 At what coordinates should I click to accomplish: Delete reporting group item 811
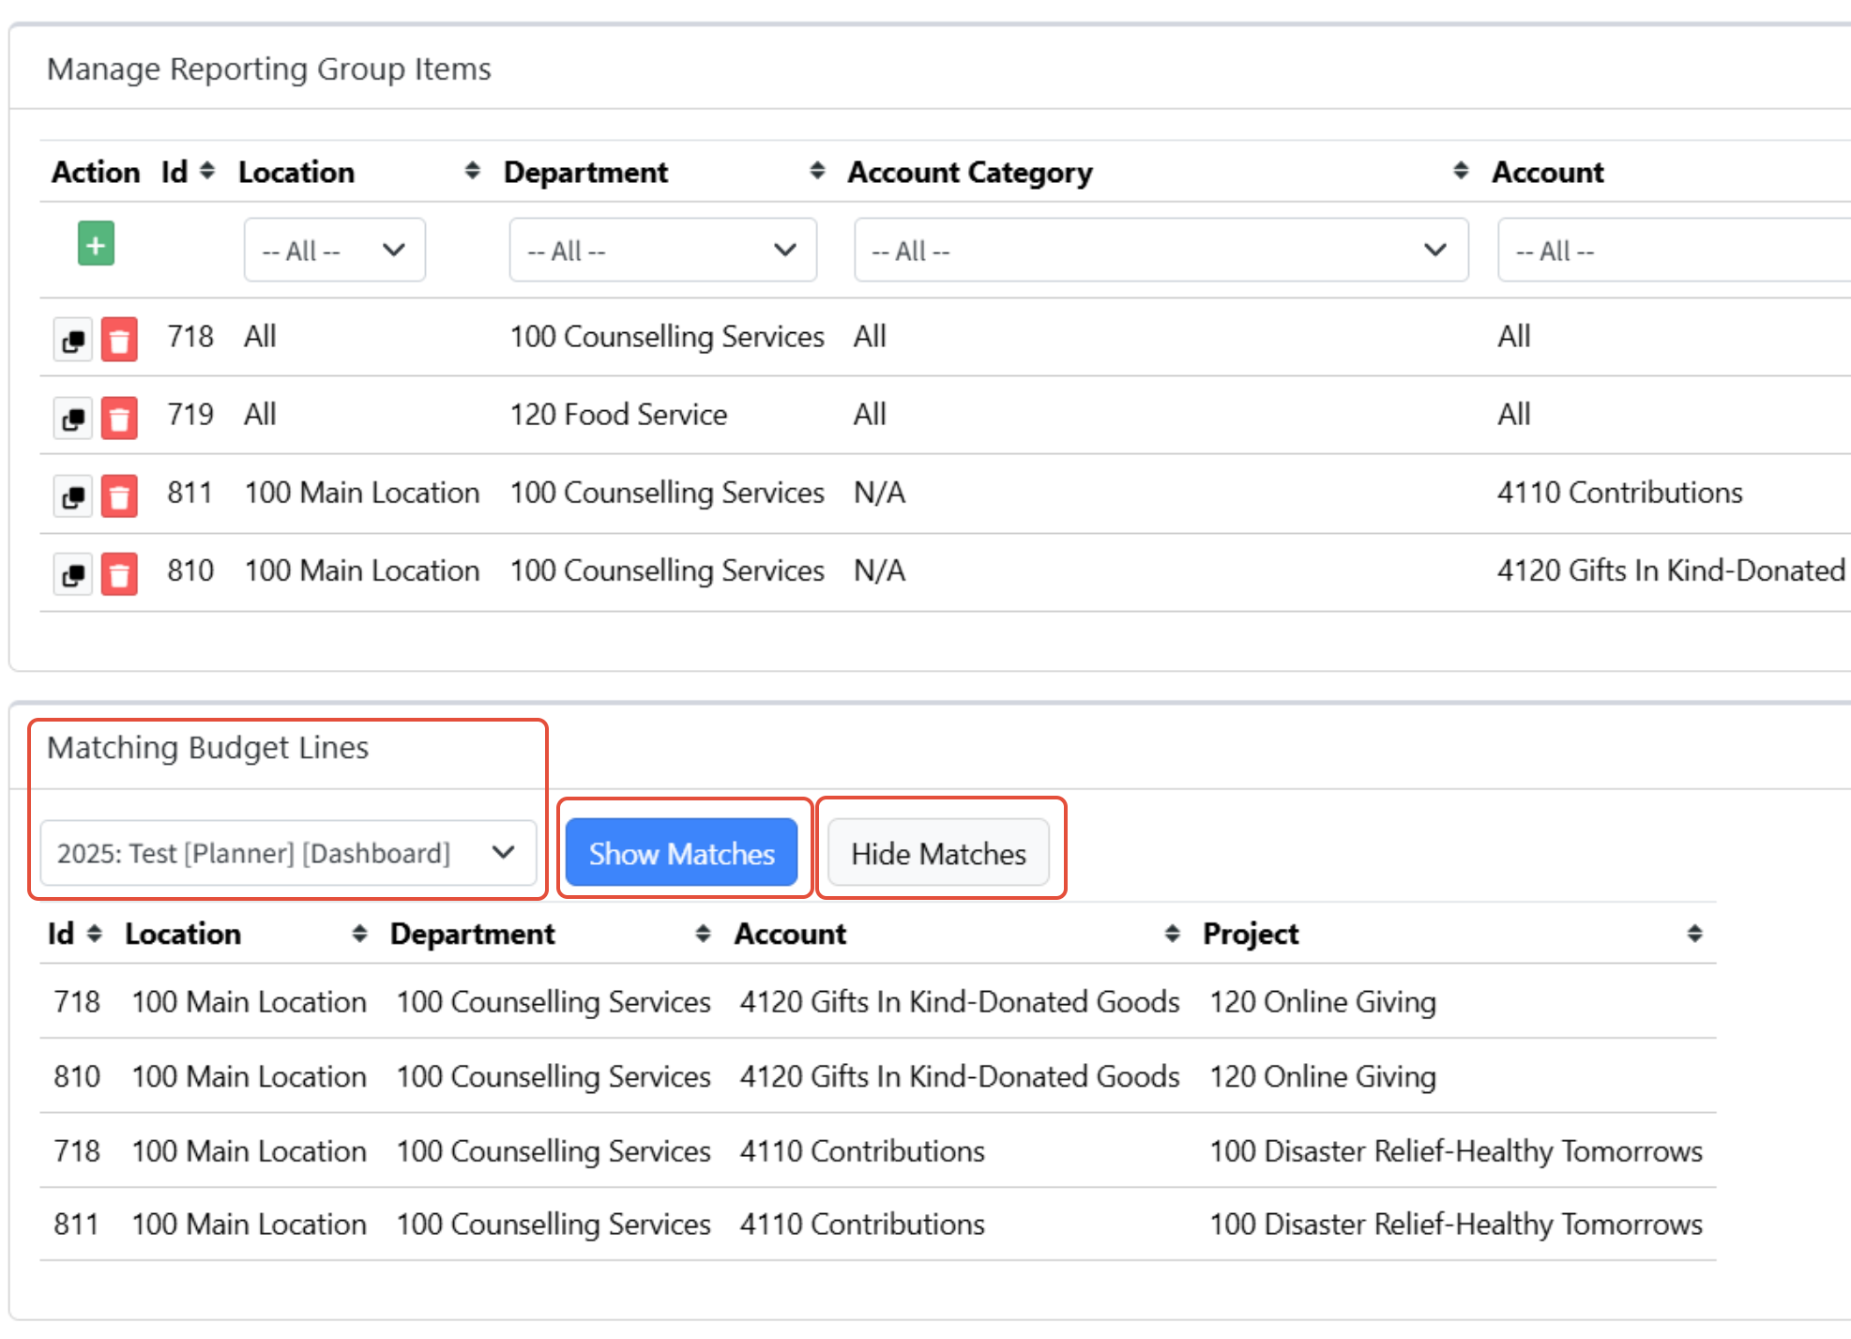(119, 495)
